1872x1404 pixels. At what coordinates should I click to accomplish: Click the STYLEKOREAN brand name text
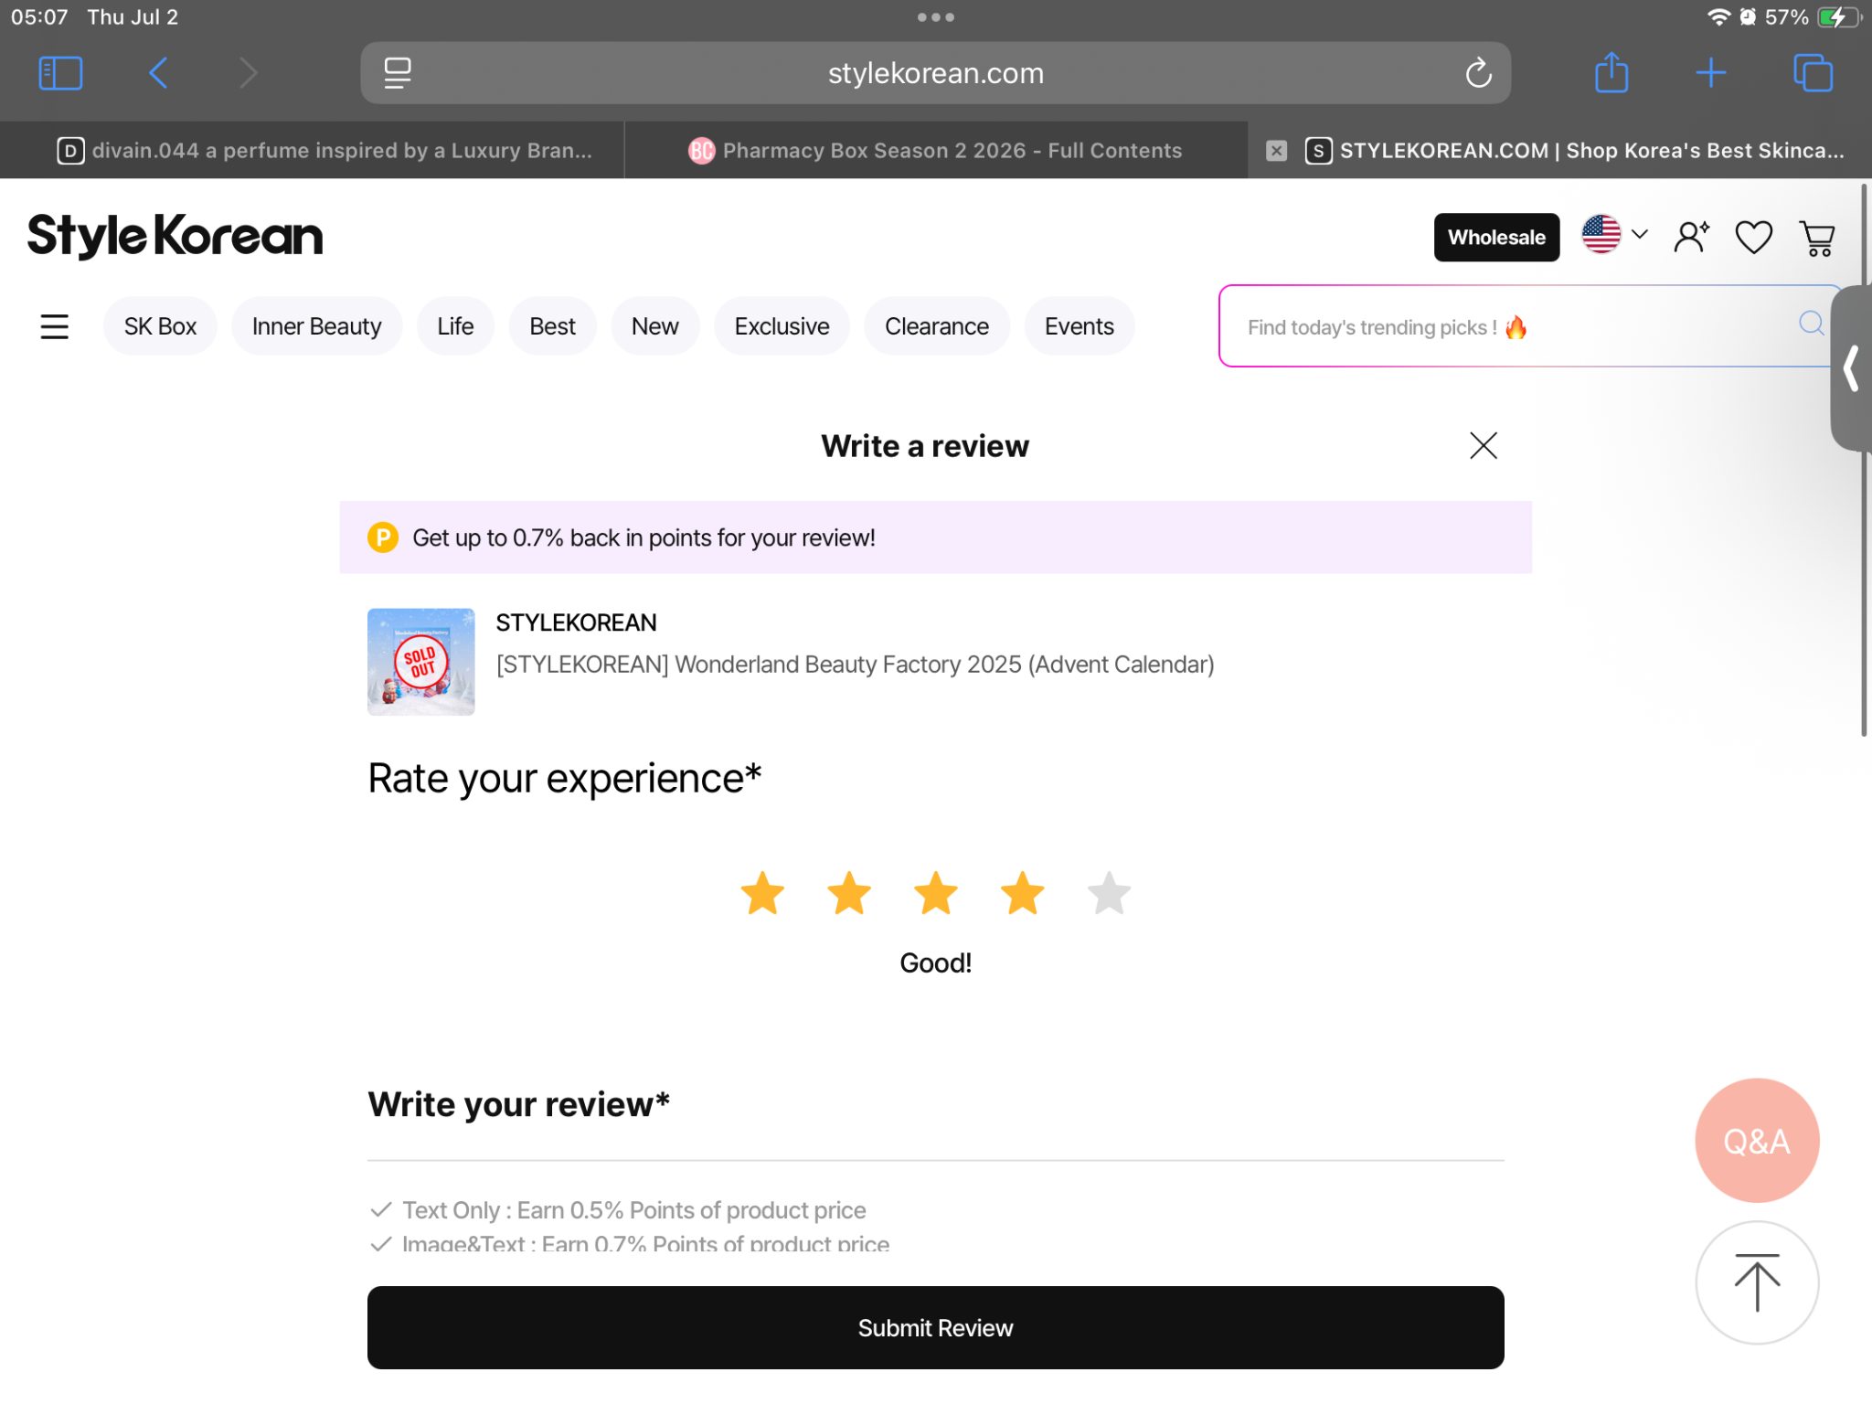coord(576,622)
